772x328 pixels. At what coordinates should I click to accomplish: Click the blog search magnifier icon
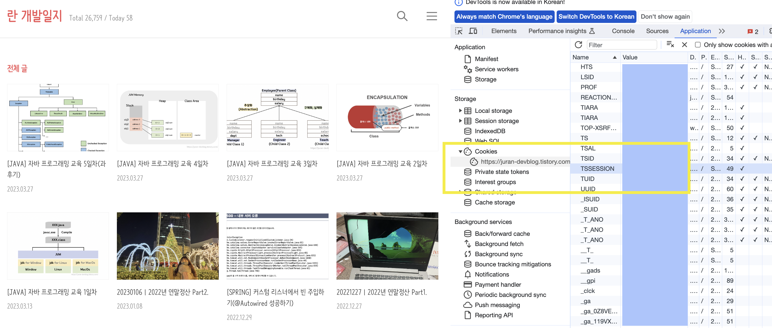pos(402,16)
